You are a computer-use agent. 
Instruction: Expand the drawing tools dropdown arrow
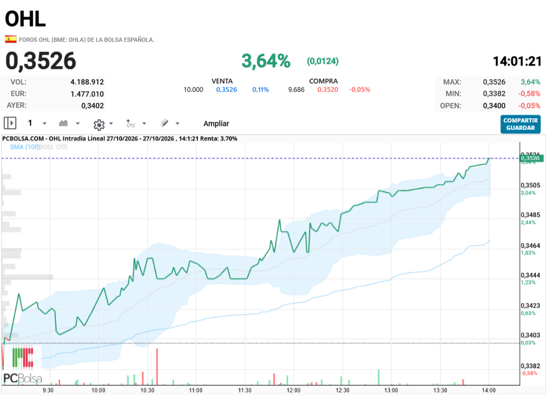coord(177,123)
